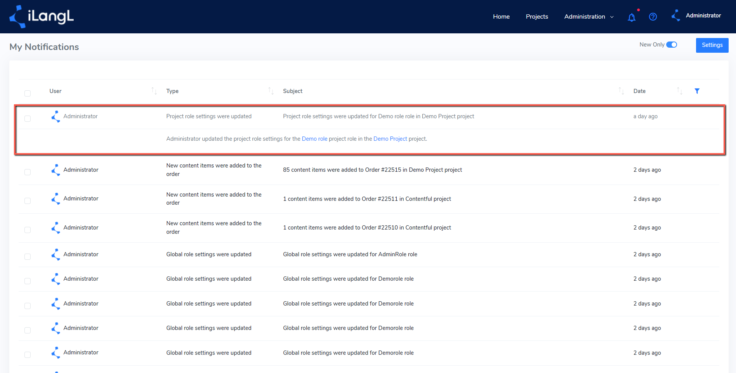This screenshot has width=736, height=373.
Task: Click the My Notifications heading
Action: click(44, 47)
